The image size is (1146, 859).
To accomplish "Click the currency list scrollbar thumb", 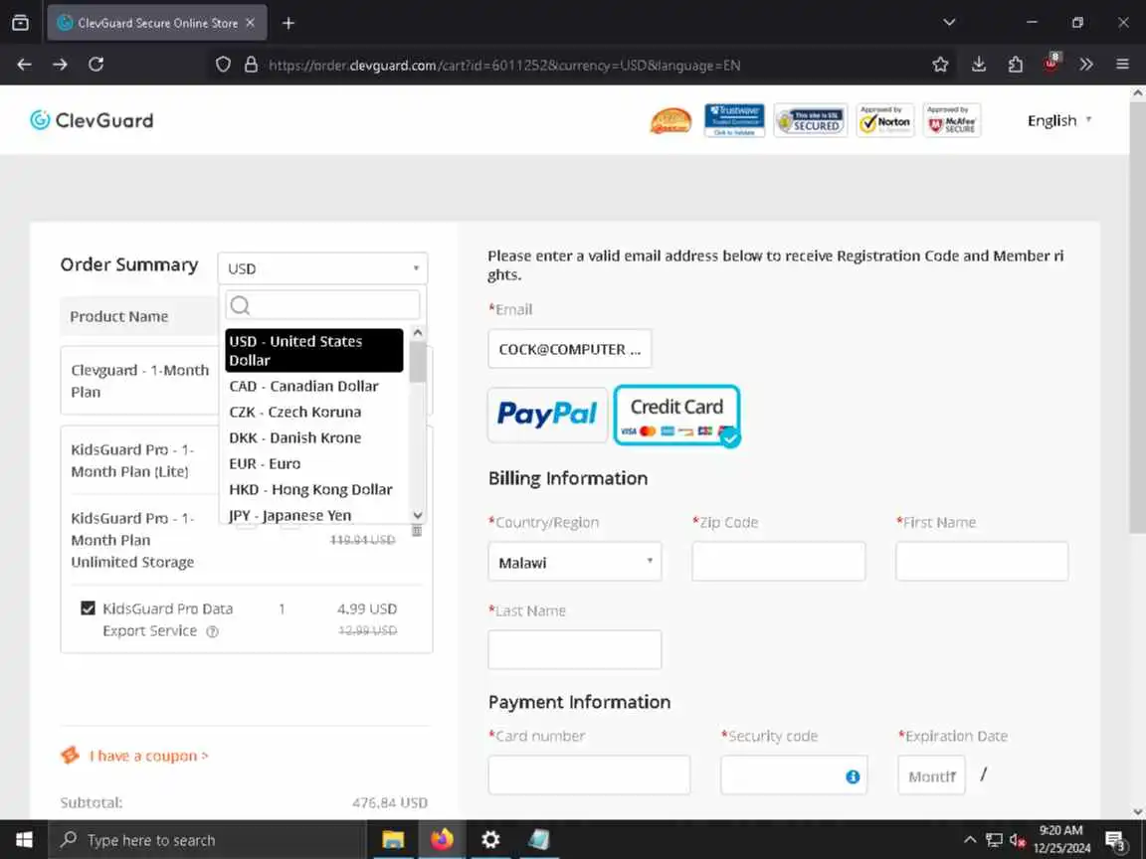I will coord(418,362).
